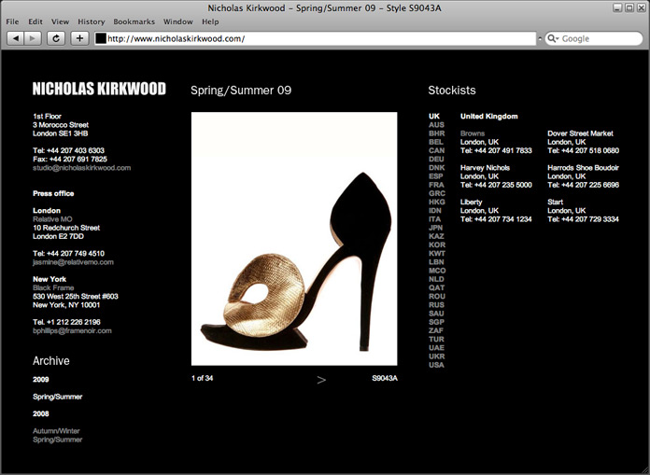Open the 2008 Spring/Summer archive
This screenshot has width=650, height=475.
58,440
